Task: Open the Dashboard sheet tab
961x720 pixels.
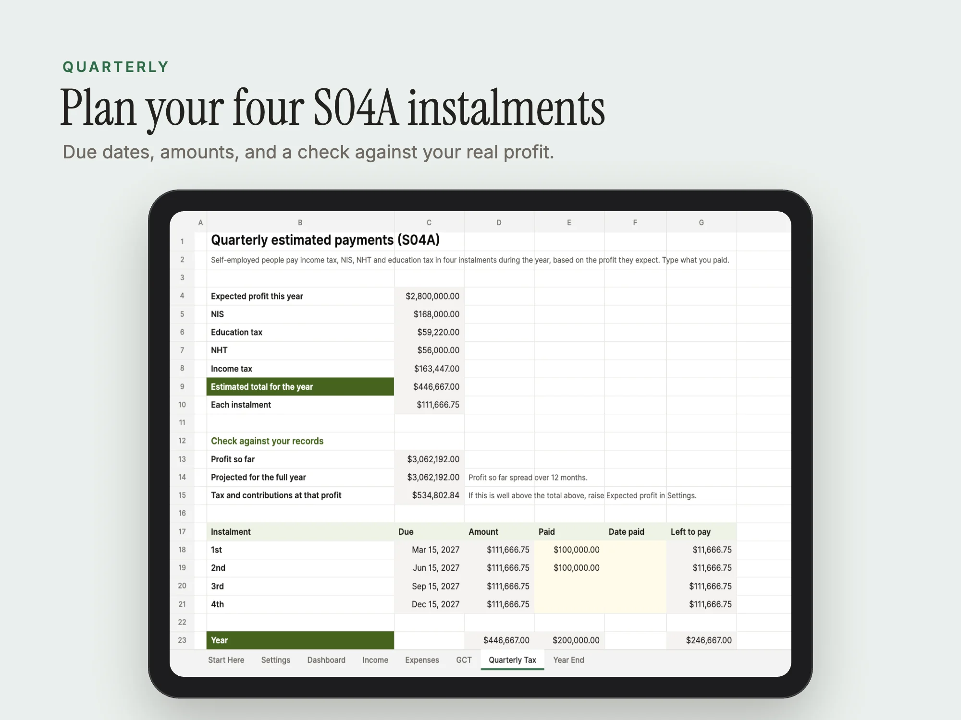Action: (326, 660)
